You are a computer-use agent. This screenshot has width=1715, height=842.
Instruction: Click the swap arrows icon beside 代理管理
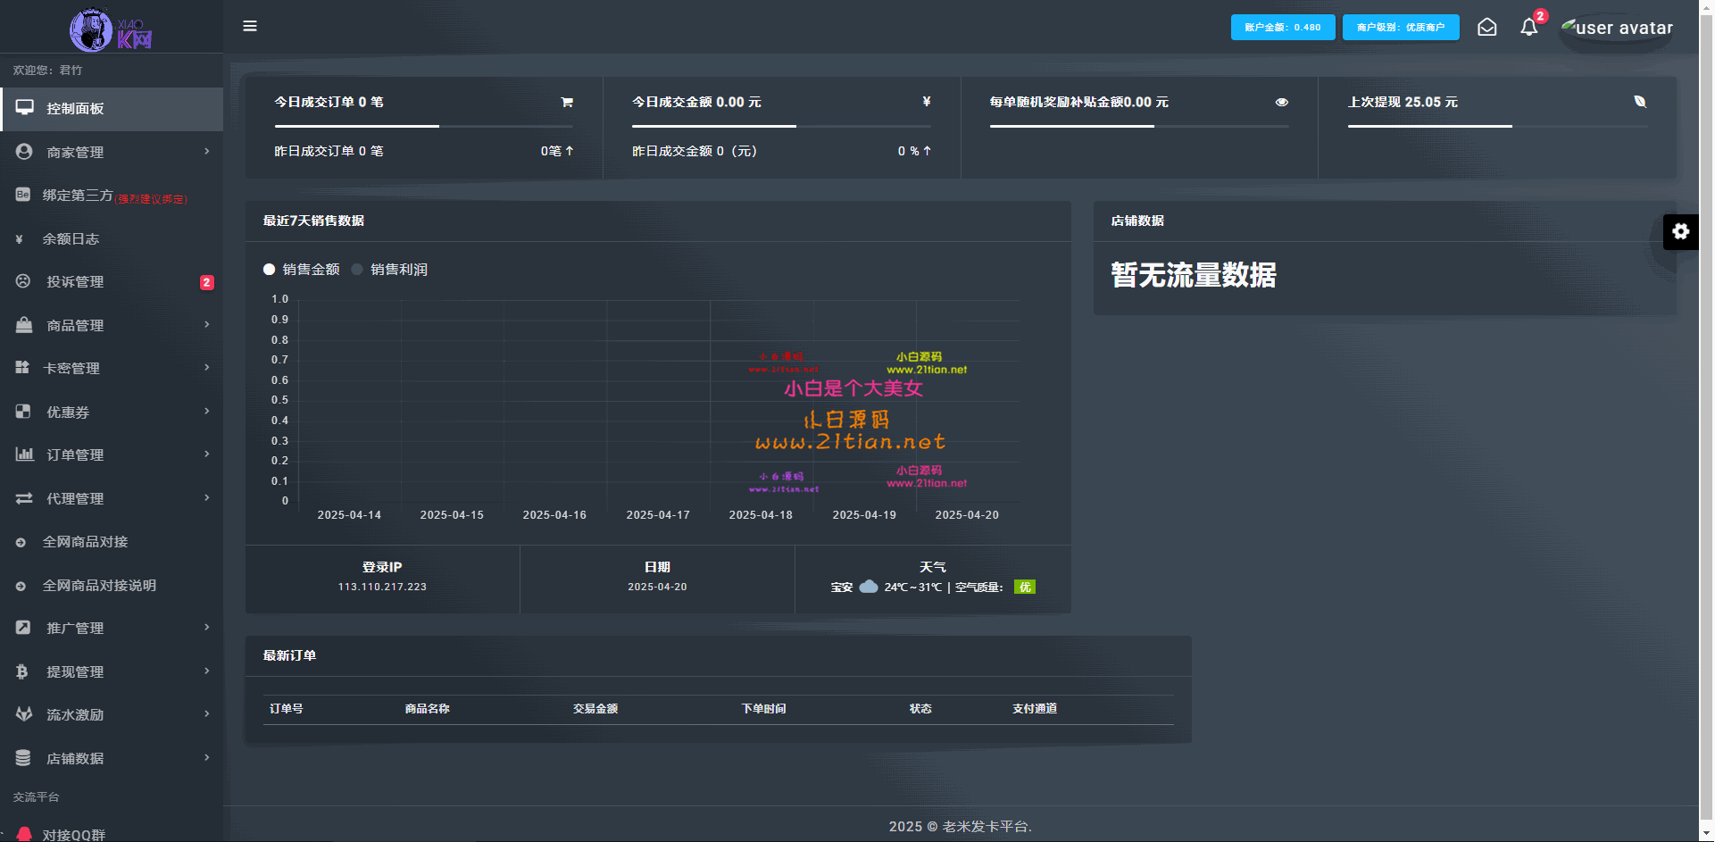24,498
